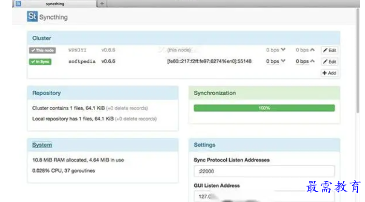Viewport: 365px width, 202px height.
Task: Click the Cluster panel heading
Action: coord(42,38)
